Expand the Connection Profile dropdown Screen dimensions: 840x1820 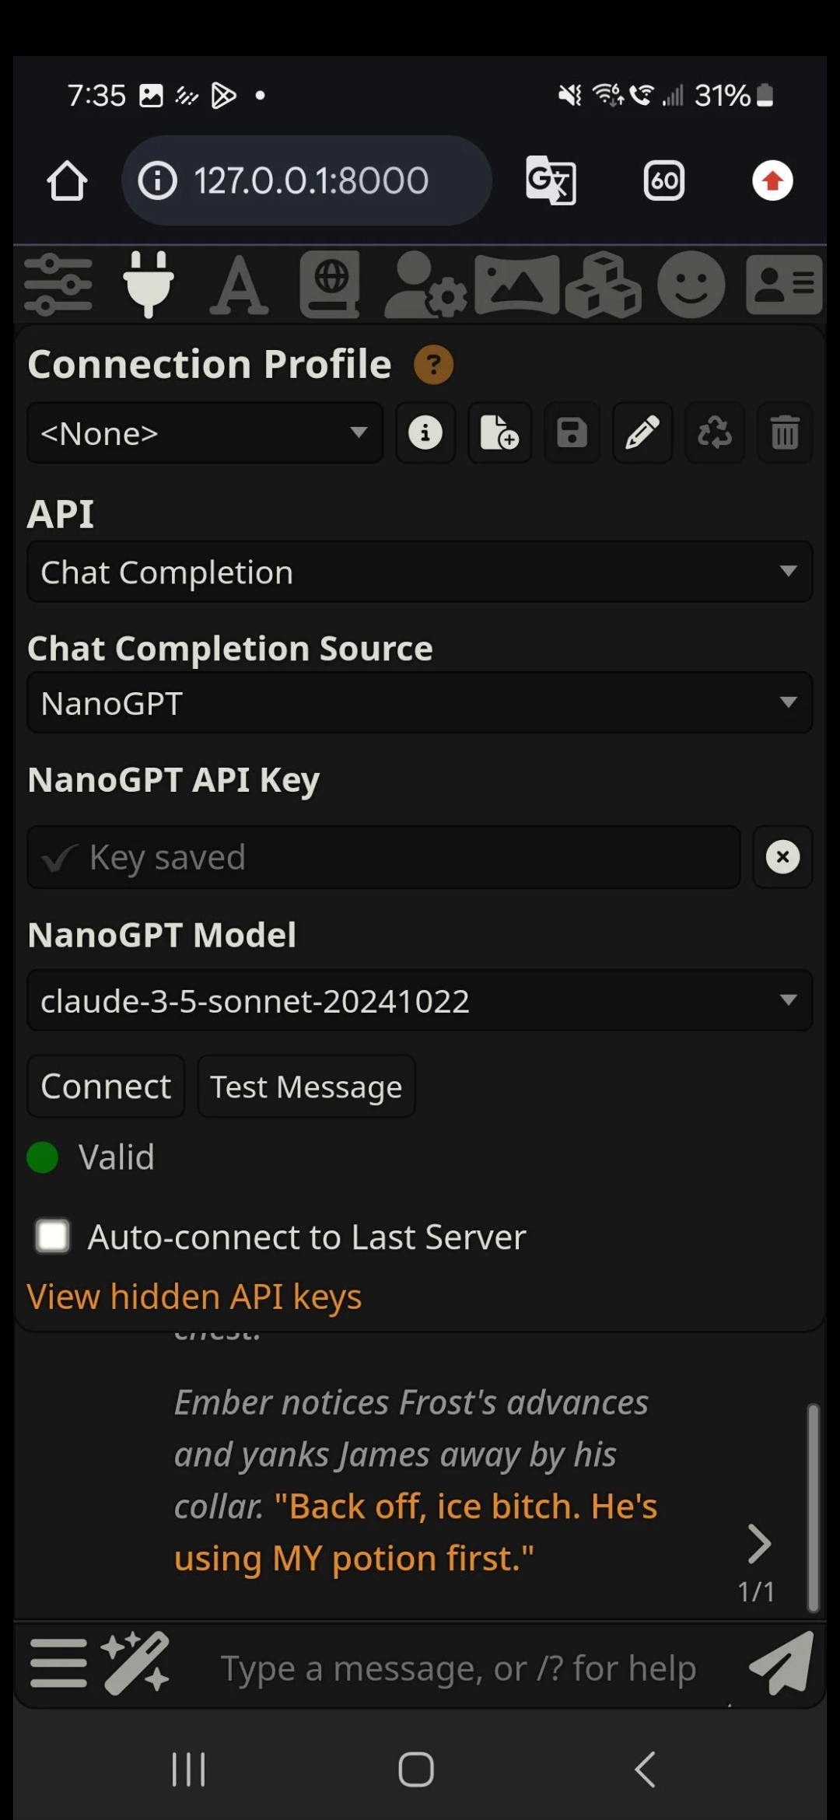point(205,433)
